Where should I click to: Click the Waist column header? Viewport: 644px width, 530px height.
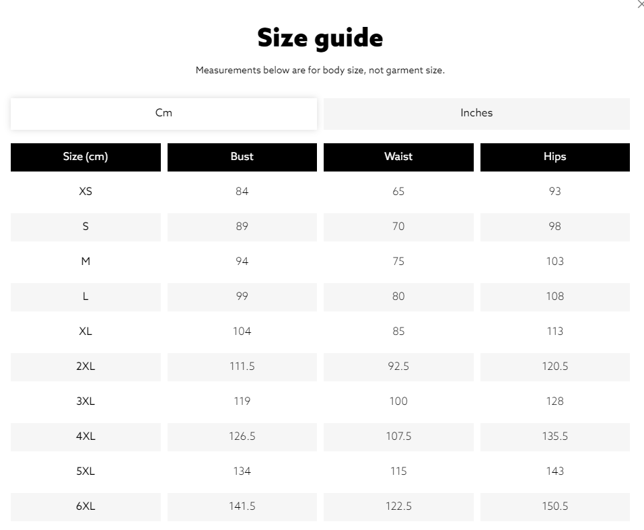398,157
